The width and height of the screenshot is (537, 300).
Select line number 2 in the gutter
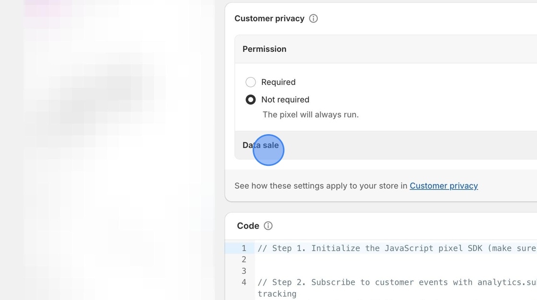click(244, 259)
